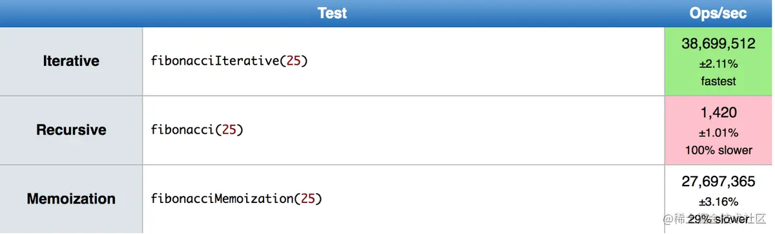Click the 29% slower text

coord(718,219)
